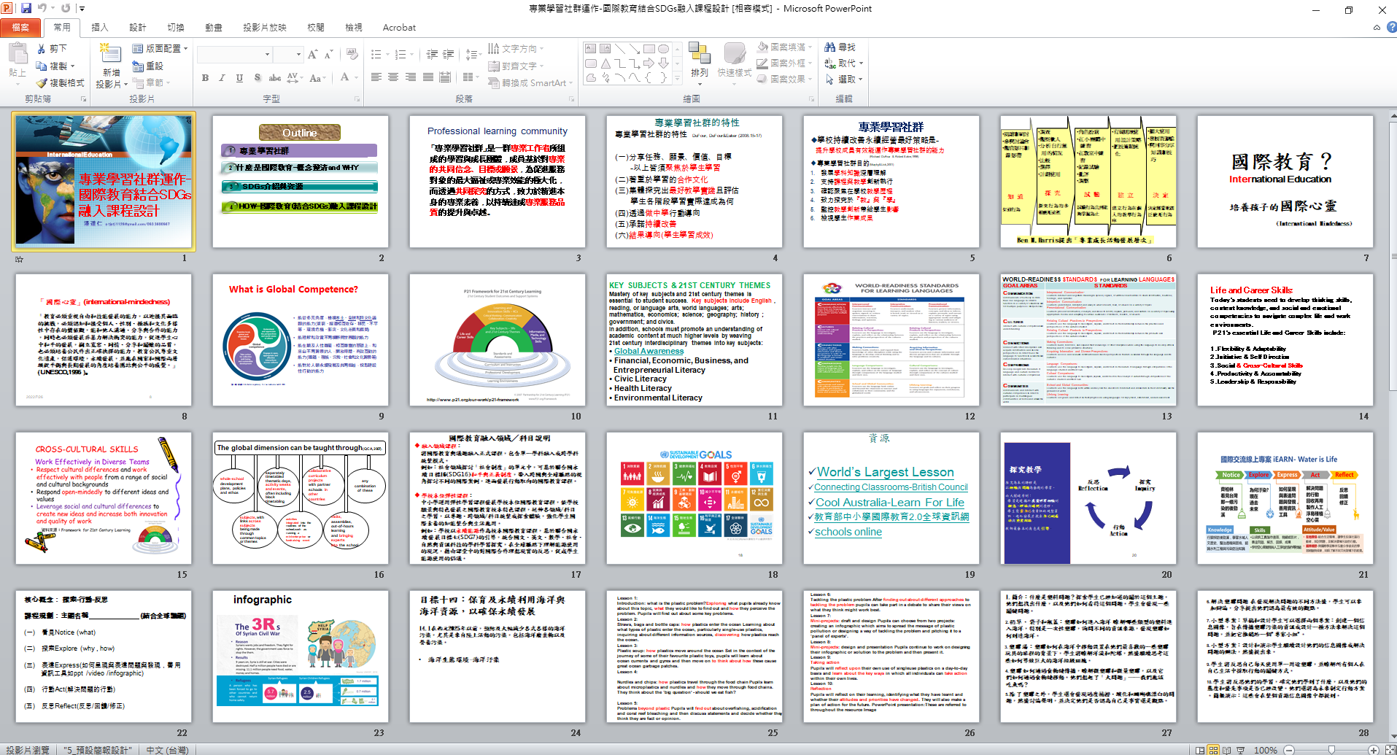The image size is (1397, 755).
Task: Click the Cut (剪下) scissors icon
Action: click(42, 49)
